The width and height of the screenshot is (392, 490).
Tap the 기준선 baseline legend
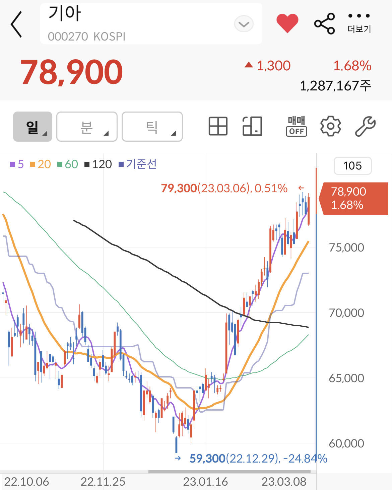pyautogui.click(x=138, y=164)
